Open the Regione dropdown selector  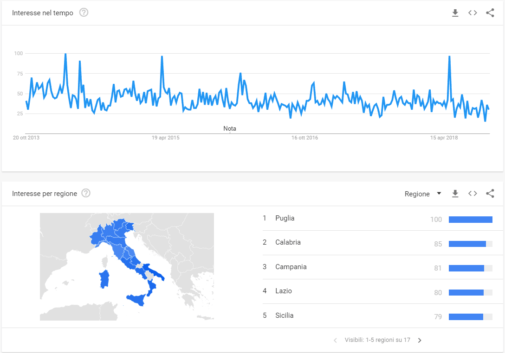click(423, 194)
